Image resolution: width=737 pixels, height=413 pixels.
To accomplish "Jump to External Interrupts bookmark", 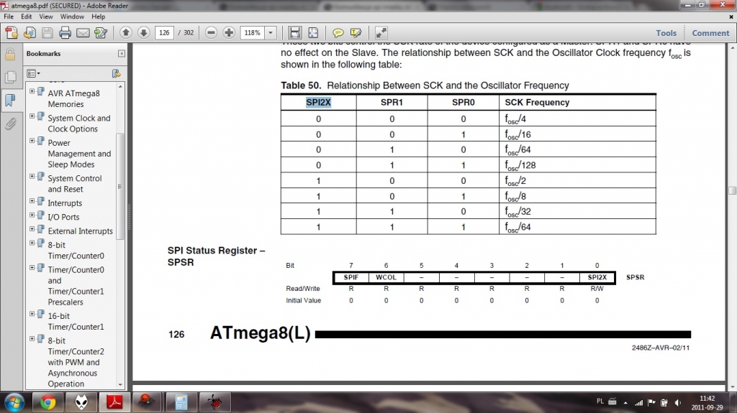I will [81, 231].
